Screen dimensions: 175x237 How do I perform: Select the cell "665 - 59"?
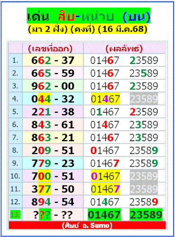53,73
